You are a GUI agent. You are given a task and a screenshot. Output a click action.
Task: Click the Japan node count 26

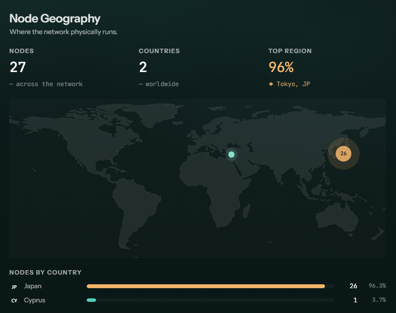(x=353, y=286)
